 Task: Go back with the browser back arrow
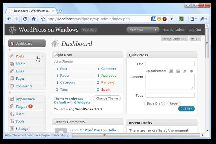pos(9,19)
